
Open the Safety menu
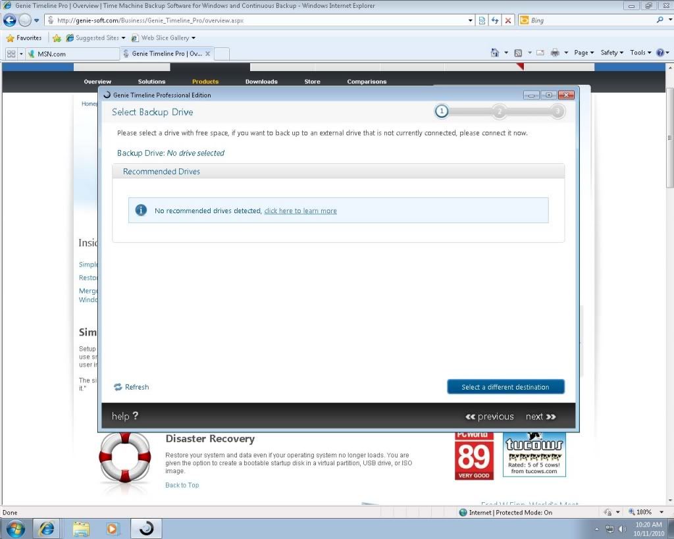tap(611, 53)
